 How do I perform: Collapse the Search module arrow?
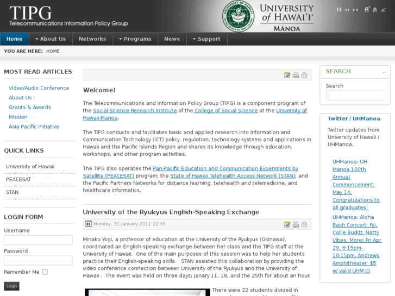point(384,73)
